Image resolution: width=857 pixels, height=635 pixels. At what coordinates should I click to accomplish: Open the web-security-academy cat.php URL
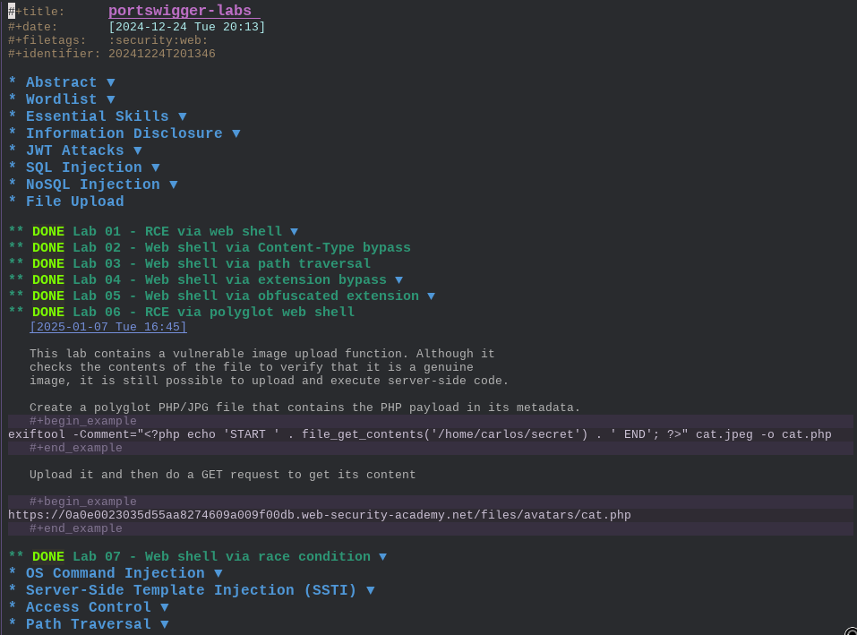point(319,515)
